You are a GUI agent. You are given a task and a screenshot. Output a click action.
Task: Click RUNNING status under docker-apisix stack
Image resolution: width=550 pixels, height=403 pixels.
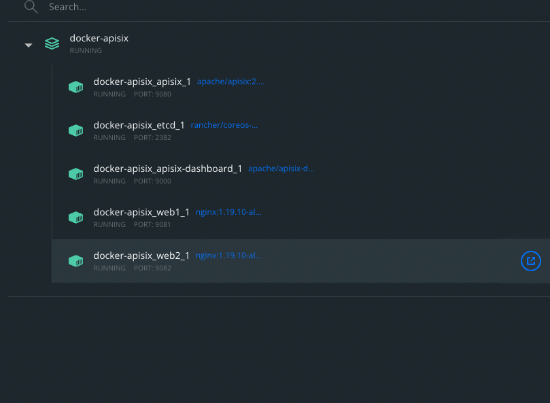[x=86, y=50]
